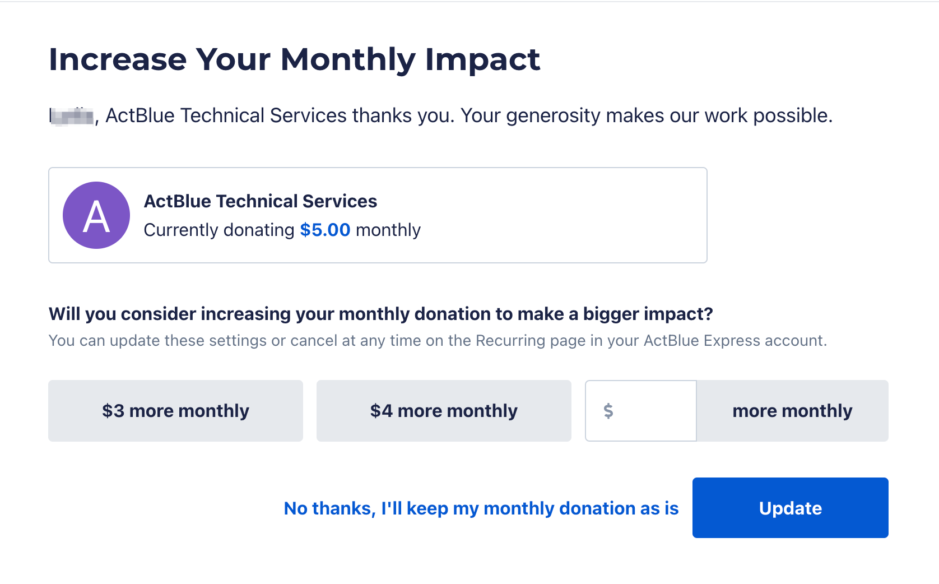The image size is (939, 584).
Task: Click the word "monthly" after the $5.00 amount
Action: point(388,230)
